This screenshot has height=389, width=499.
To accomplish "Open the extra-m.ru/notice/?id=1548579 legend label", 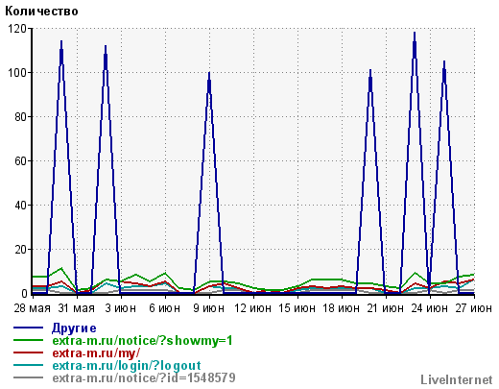I will 144,378.
